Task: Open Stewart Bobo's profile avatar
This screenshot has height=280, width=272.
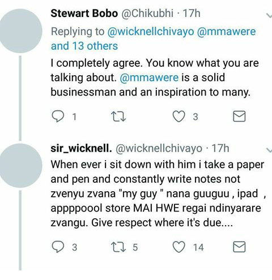Action: pos(21,31)
